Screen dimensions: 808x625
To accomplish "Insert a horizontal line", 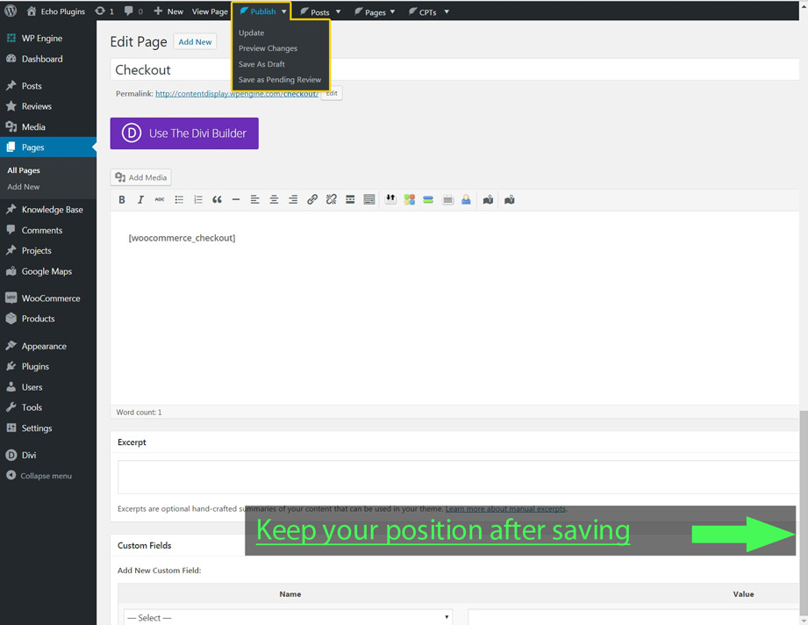I will click(236, 199).
